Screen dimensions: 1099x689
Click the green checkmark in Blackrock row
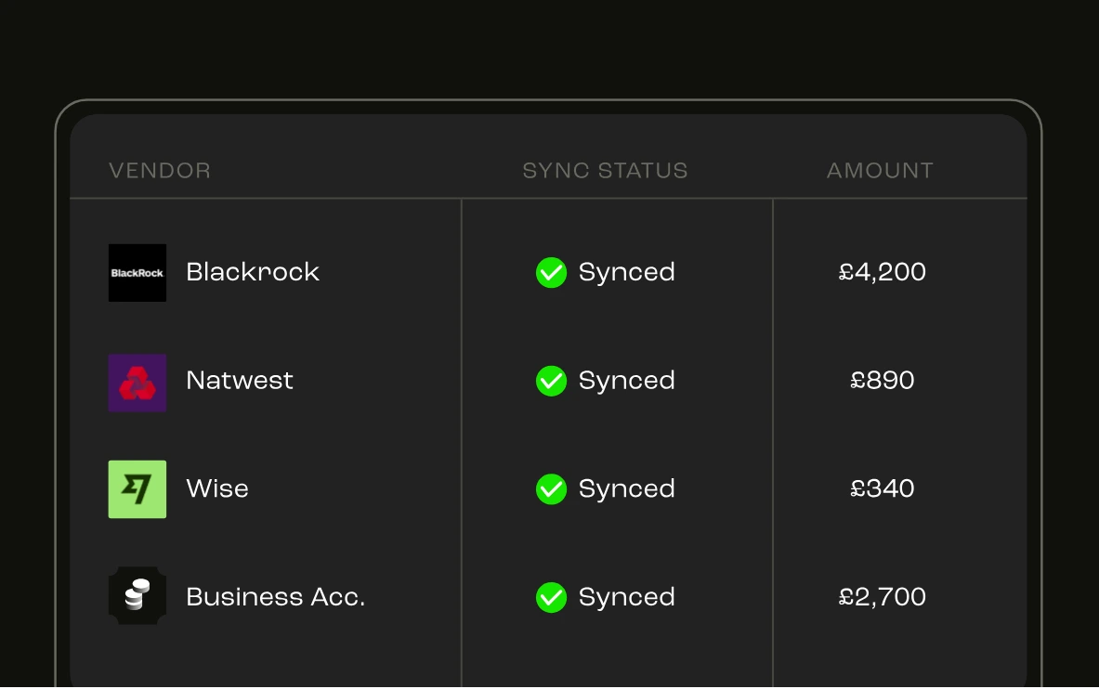(552, 273)
